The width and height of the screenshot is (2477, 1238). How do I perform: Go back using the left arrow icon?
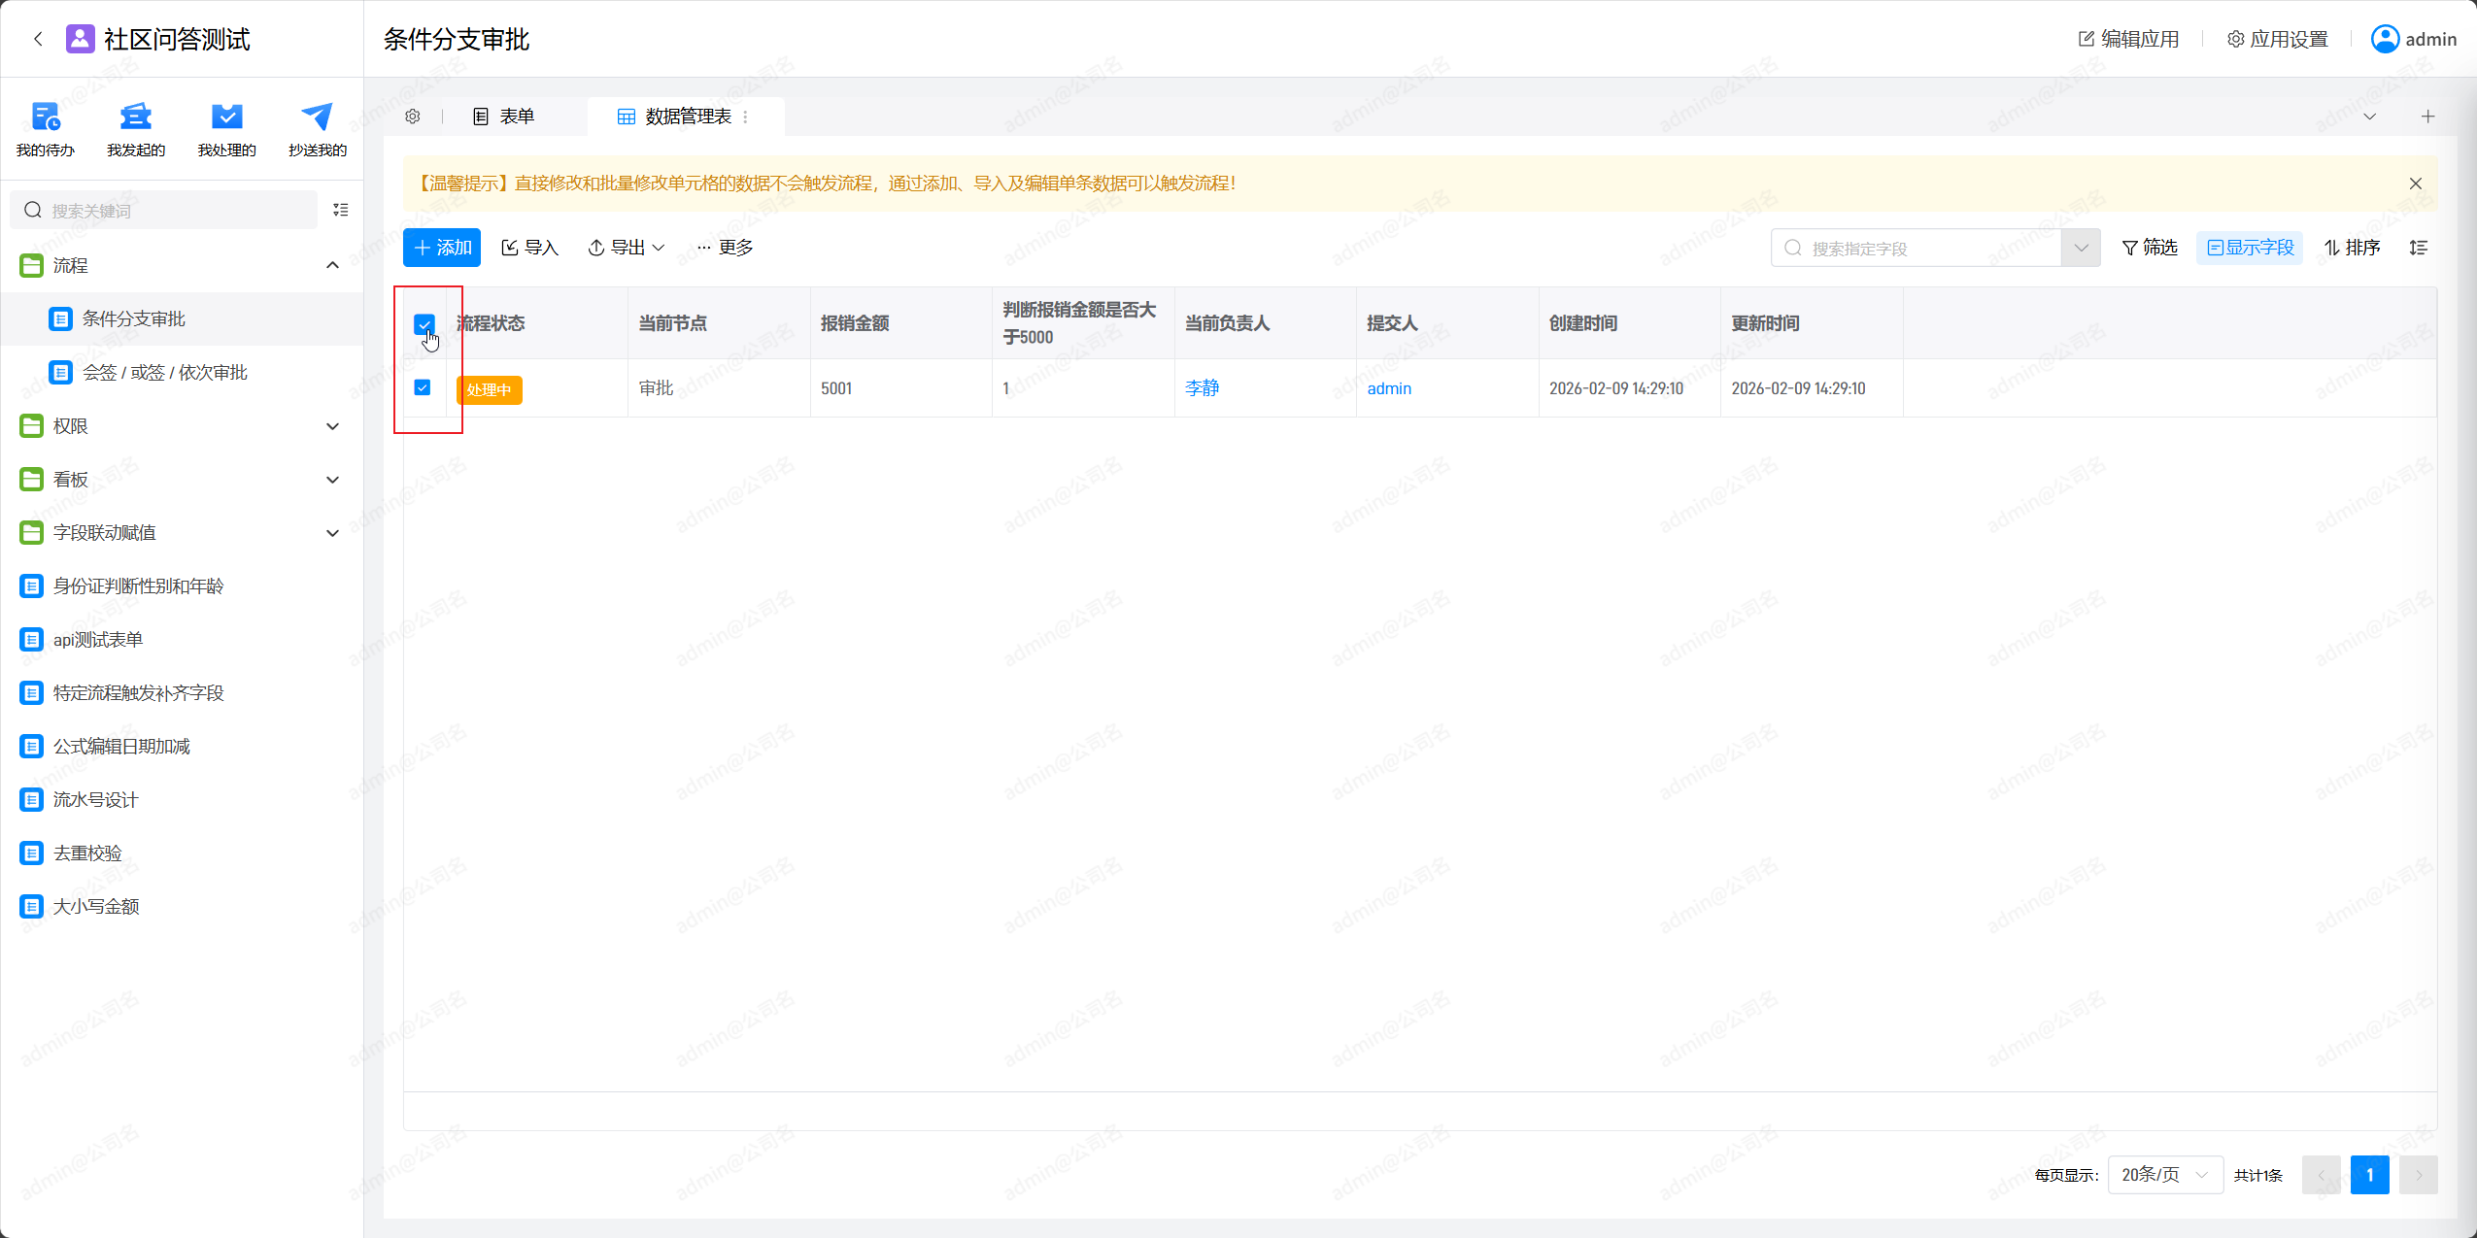38,39
